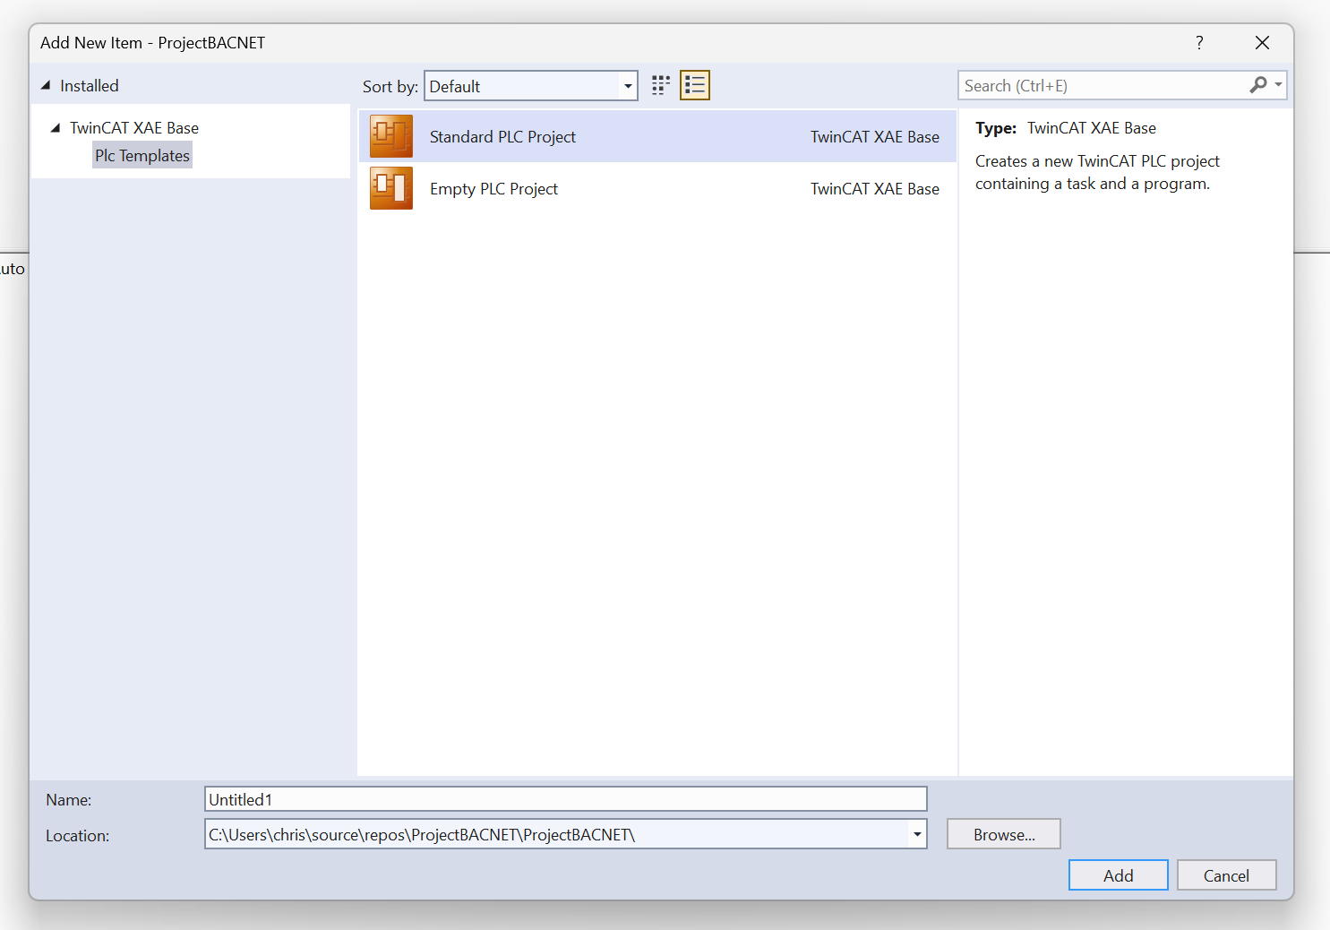Switch to small icons grid view
1330x930 pixels.
click(661, 85)
